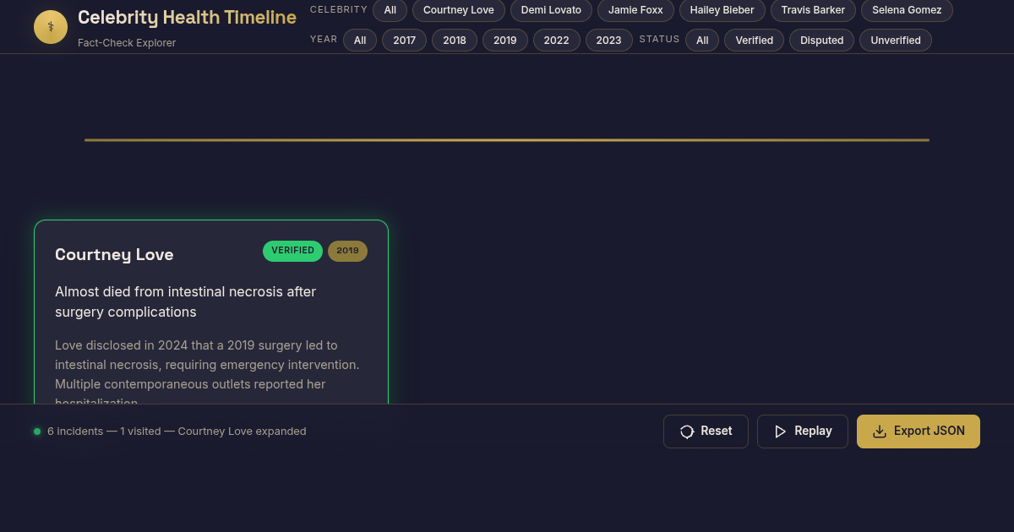Image resolution: width=1014 pixels, height=532 pixels.
Task: Click the Export JSON download icon
Action: [880, 432]
